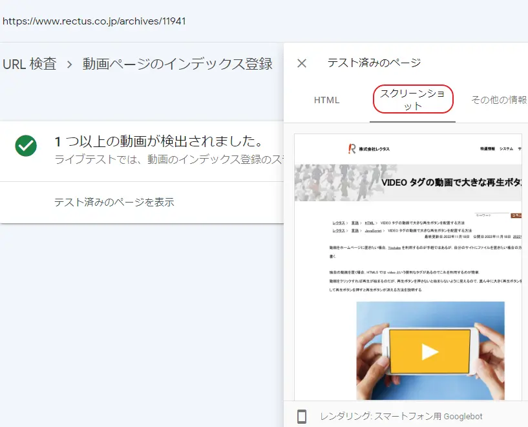Image resolution: width=528 pixels, height=427 pixels.
Task: Click the play button image in preview
Action: [430, 352]
